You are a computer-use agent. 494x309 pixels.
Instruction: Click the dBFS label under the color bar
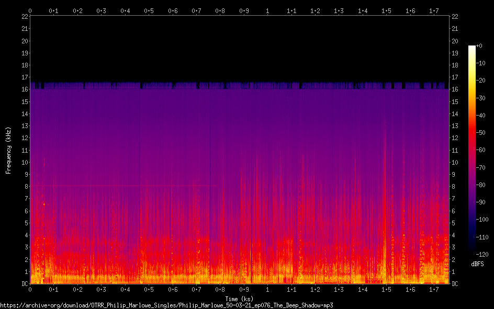(x=477, y=264)
